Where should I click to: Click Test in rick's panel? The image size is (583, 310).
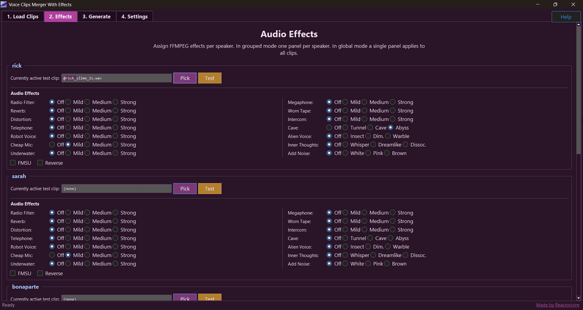(x=209, y=78)
